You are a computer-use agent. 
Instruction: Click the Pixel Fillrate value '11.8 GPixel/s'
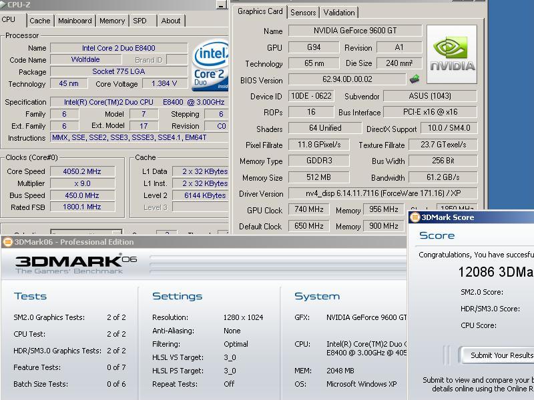[319, 145]
